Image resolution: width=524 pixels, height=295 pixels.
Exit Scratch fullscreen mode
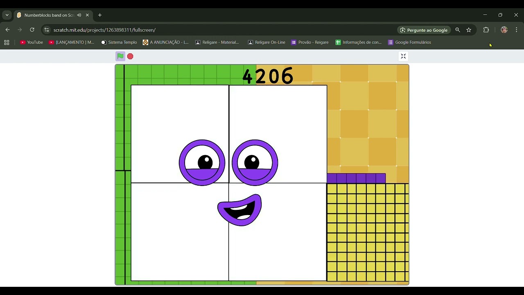point(403,56)
